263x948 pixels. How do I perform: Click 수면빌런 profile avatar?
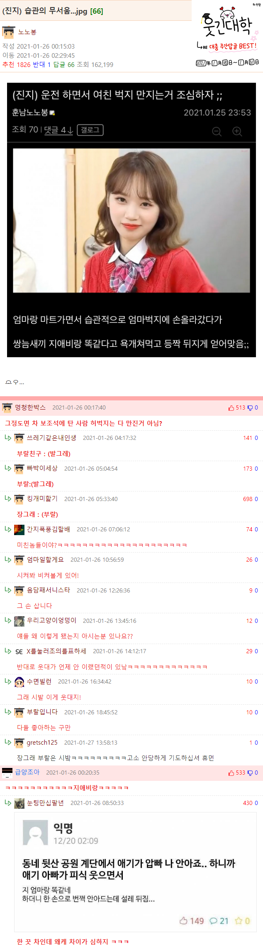coord(19,681)
